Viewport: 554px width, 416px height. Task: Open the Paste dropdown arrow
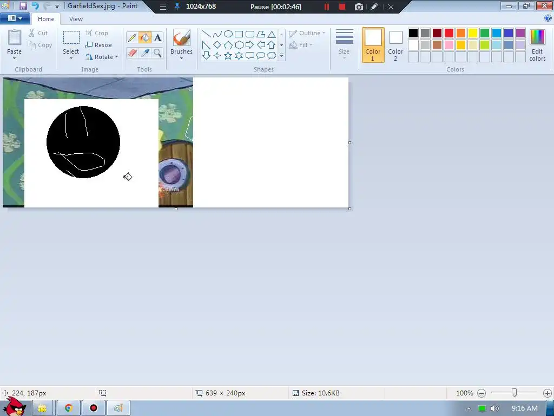[x=14, y=58]
